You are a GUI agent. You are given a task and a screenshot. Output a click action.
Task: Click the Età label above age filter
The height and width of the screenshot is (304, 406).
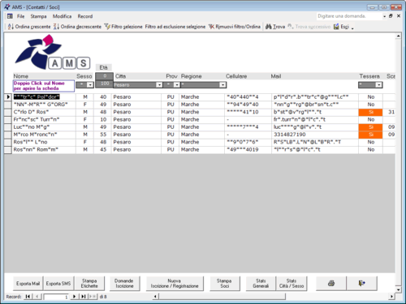click(103, 67)
